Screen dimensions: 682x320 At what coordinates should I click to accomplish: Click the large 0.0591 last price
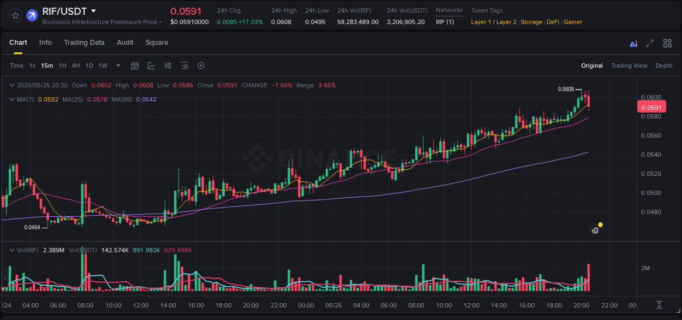tap(186, 11)
